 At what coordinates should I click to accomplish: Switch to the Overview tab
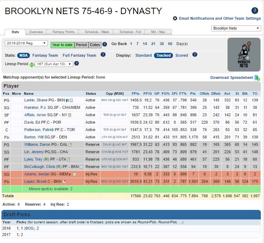tap(36, 32)
